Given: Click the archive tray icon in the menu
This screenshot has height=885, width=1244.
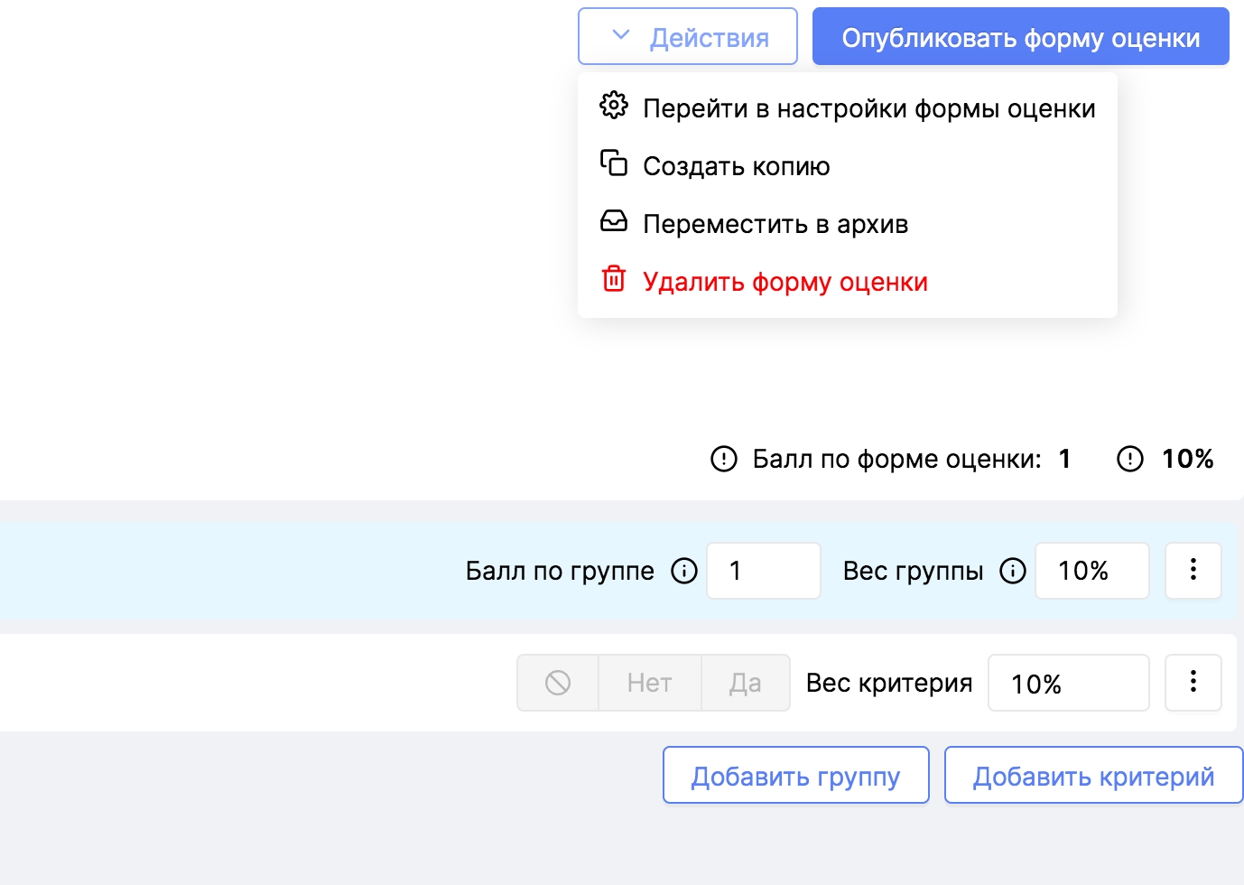Looking at the screenshot, I should coord(614,221).
